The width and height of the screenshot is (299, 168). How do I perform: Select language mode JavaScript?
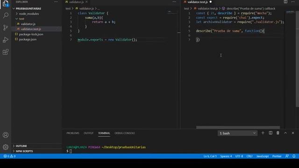263,156
